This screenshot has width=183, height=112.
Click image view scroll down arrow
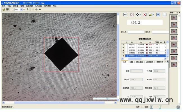tap(118, 100)
